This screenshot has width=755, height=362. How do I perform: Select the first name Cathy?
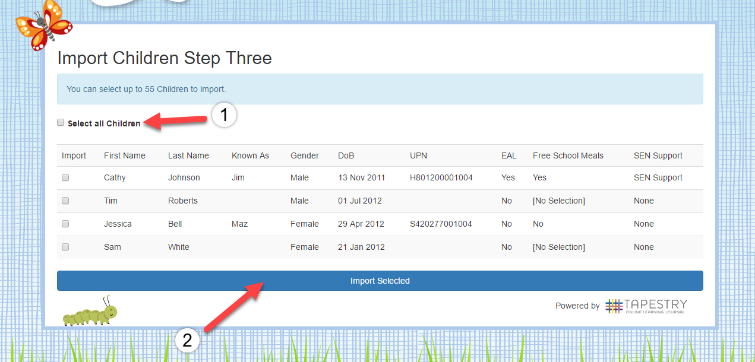point(115,177)
